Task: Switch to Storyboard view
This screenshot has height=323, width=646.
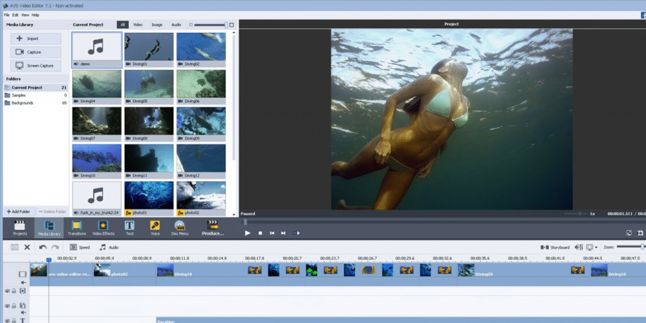Action: point(555,247)
